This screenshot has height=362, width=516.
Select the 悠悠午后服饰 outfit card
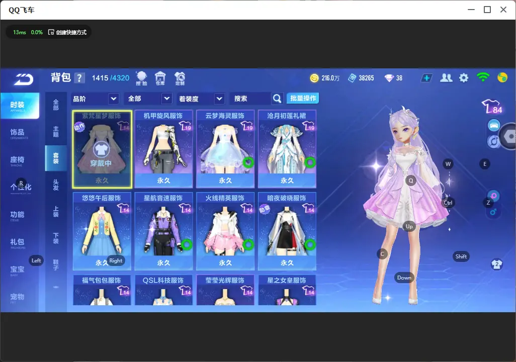102,231
